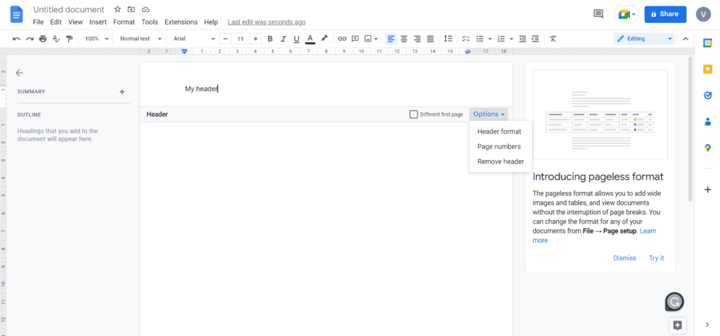Click the blue Share button
720x336 pixels.
[x=665, y=14]
